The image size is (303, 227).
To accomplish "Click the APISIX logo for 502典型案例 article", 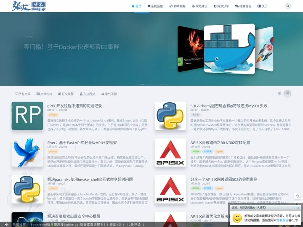I will [170, 189].
